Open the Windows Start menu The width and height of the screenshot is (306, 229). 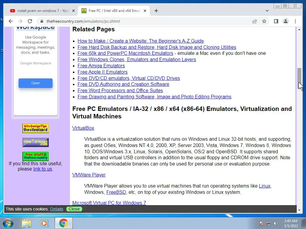click(8, 223)
